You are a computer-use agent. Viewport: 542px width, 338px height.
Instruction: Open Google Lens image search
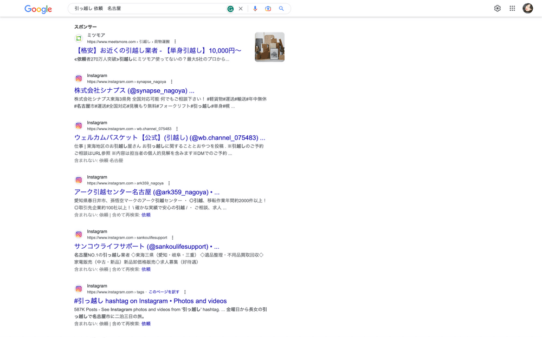click(268, 9)
